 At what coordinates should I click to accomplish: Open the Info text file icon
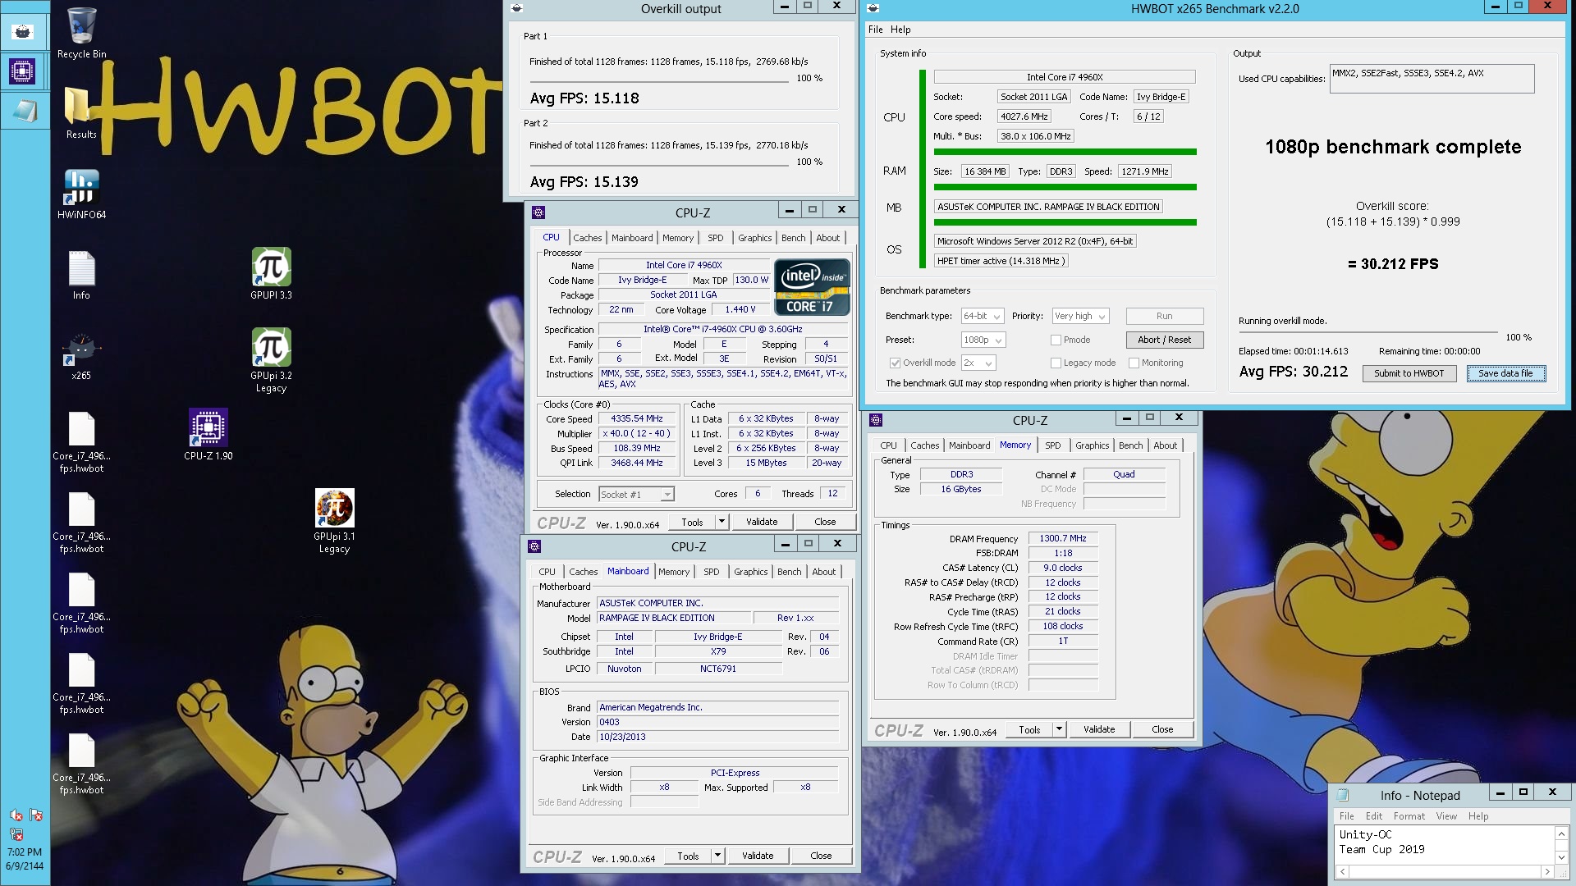point(81,275)
